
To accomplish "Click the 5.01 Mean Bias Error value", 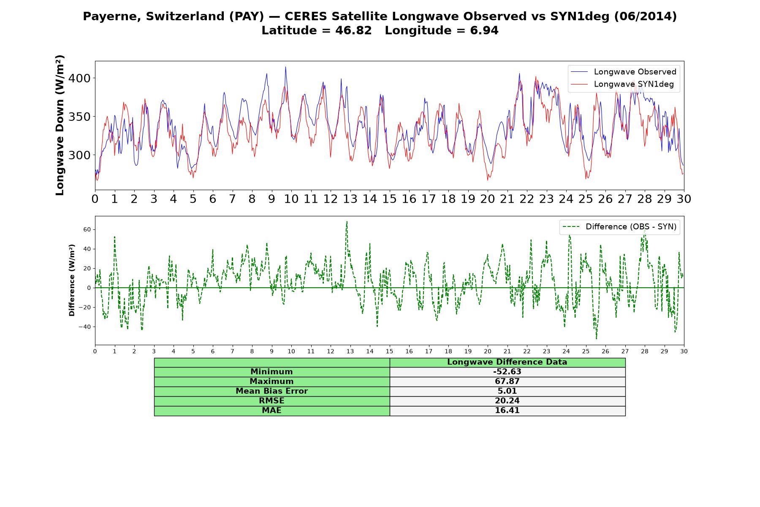I will [508, 391].
